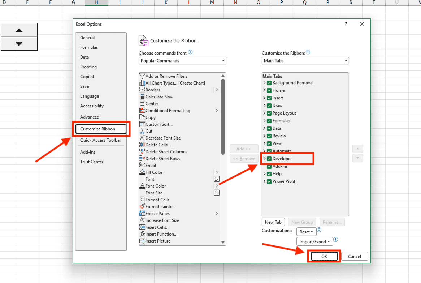Click the New Tab button
This screenshot has width=421, height=283.
coord(273,222)
